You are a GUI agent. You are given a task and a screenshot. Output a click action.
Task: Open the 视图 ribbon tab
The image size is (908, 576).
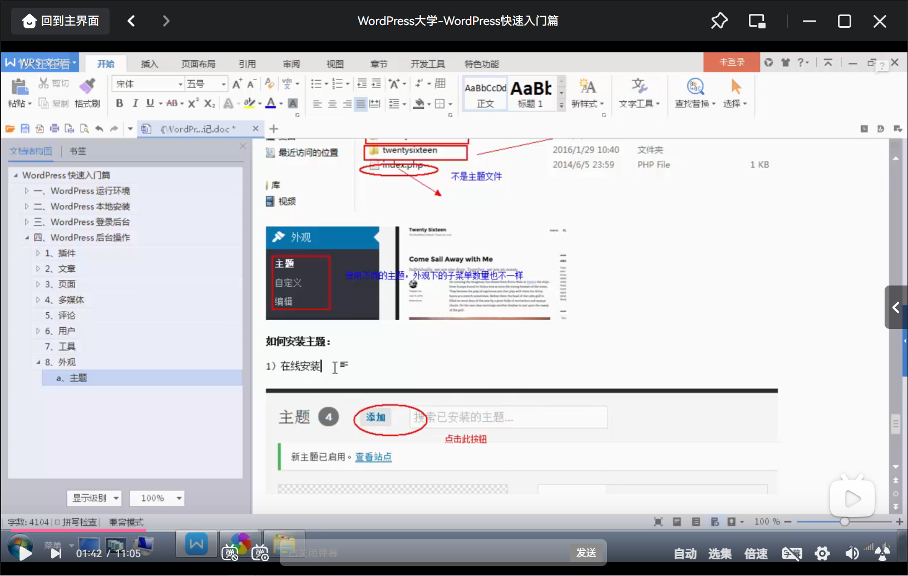[335, 64]
